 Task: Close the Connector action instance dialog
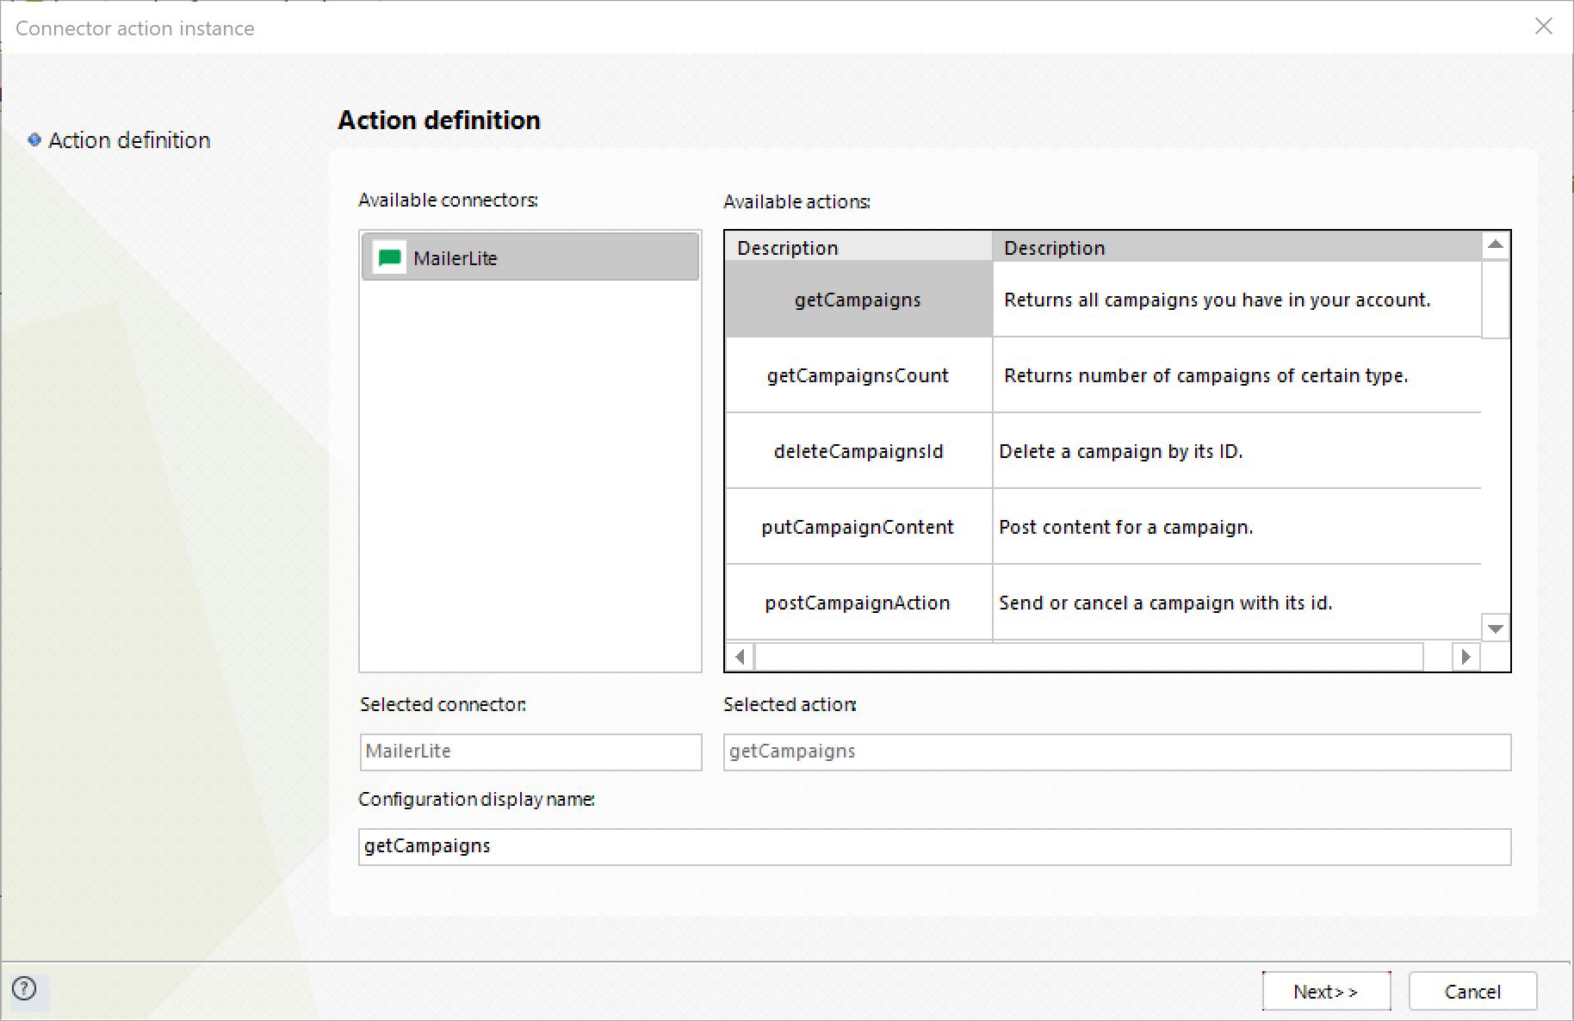1543,27
